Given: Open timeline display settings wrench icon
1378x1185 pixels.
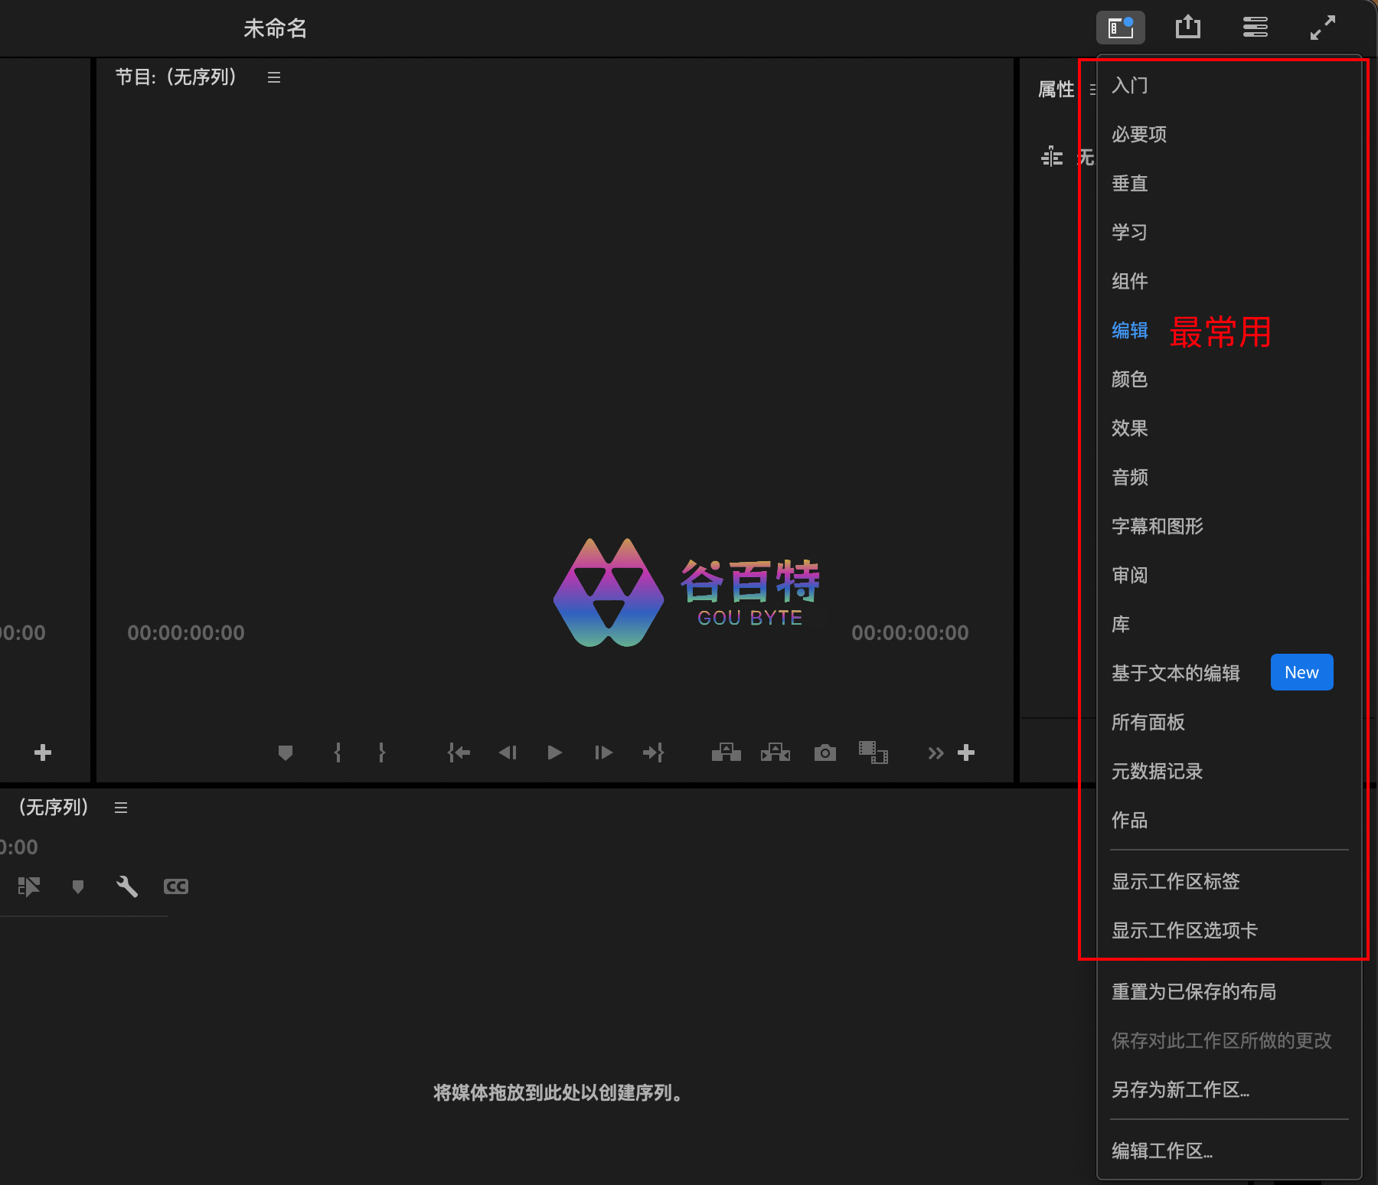Looking at the screenshot, I should [127, 886].
